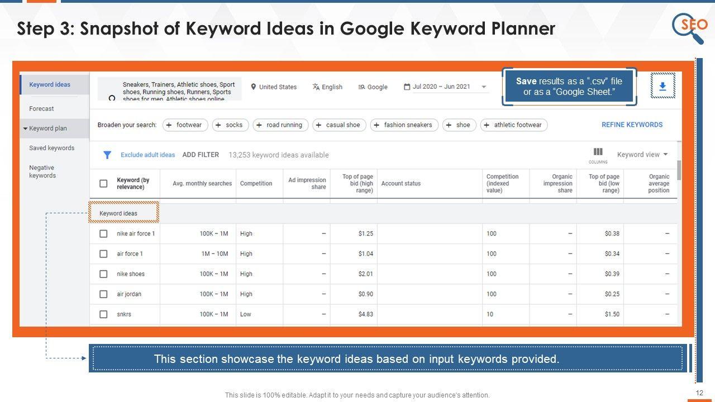Click the Organic impression share column header

[558, 184]
